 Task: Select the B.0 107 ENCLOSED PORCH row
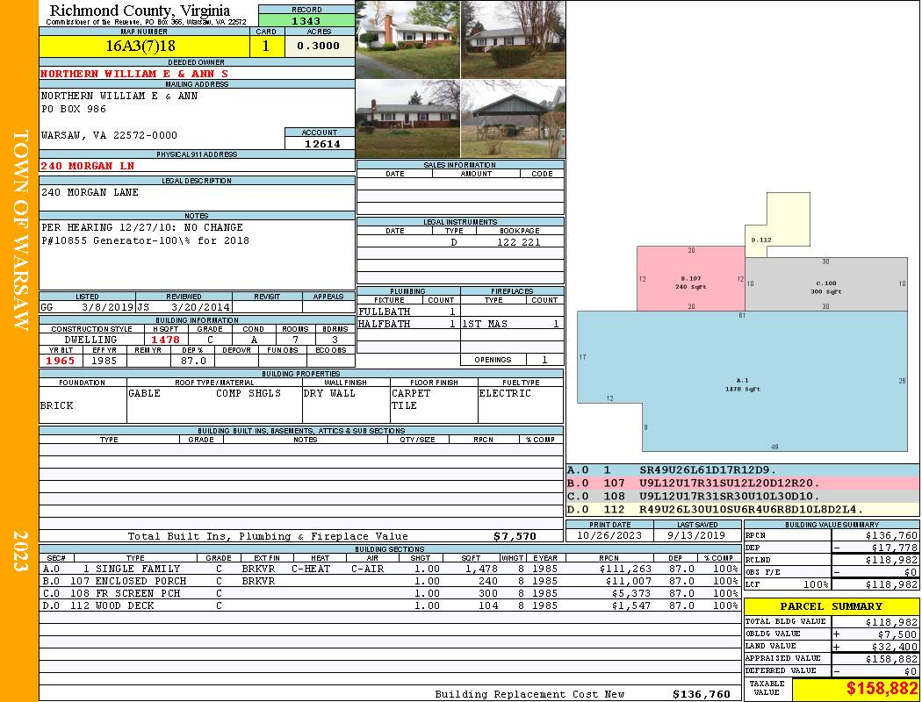(x=389, y=581)
